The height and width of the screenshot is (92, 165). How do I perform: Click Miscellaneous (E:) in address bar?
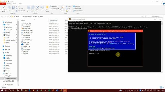click(27, 17)
